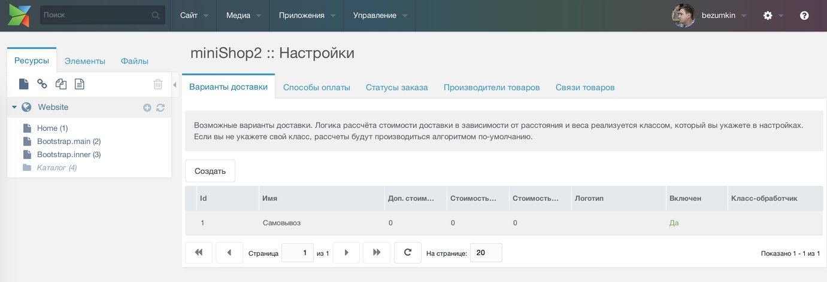Open the bezumkin user dropdown
Screen dimensions: 827x282
(723, 16)
